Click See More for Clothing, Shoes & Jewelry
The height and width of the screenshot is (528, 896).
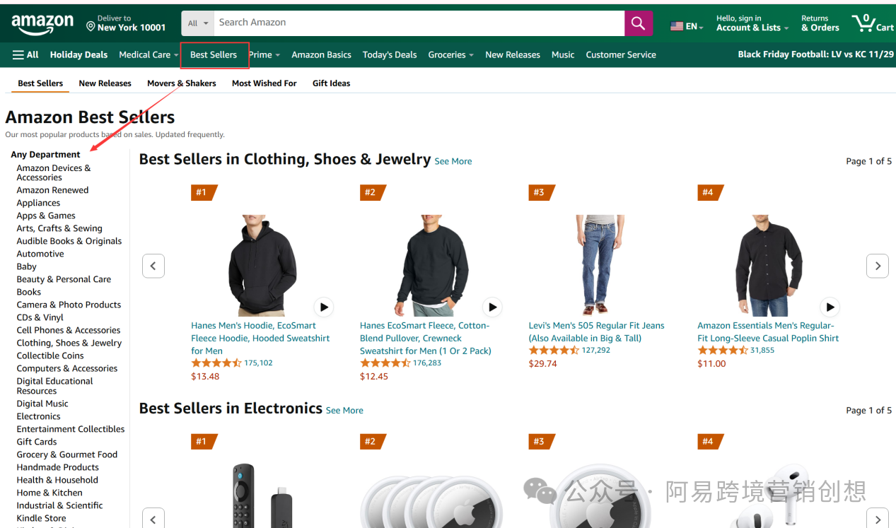(453, 161)
